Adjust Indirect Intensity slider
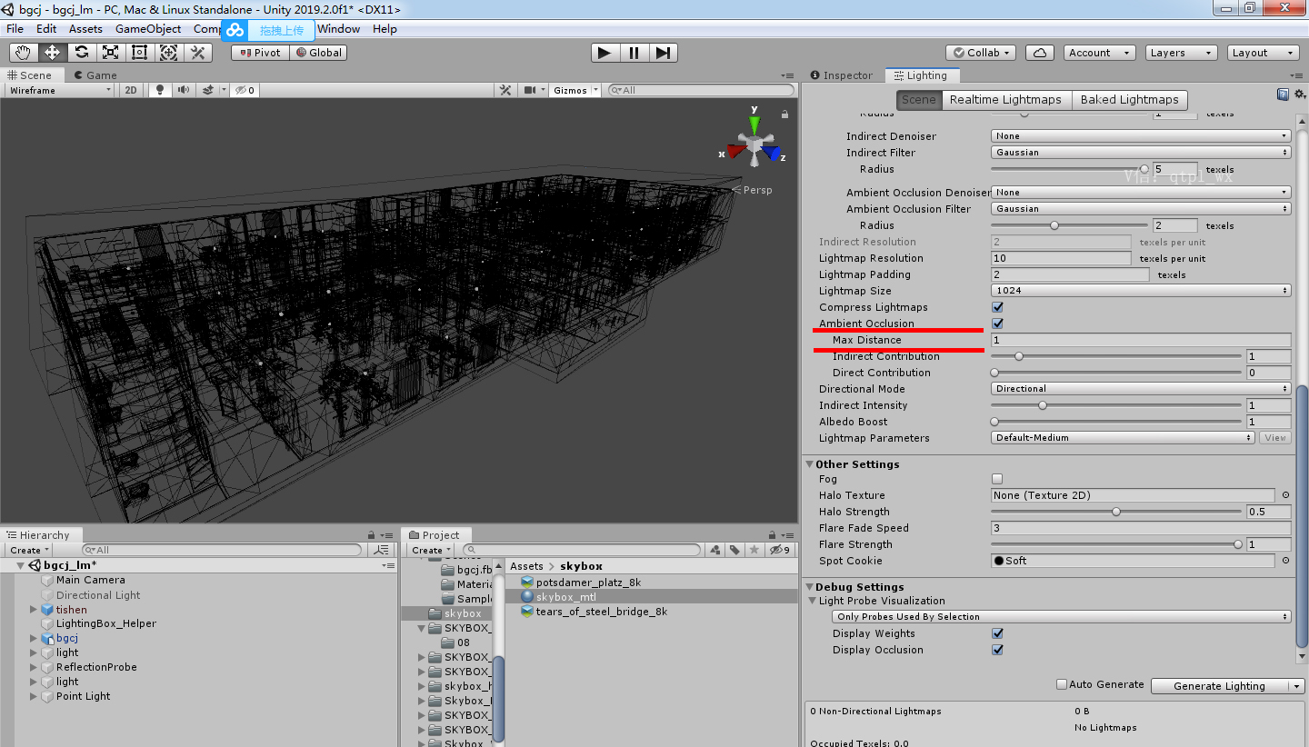This screenshot has width=1309, height=747. point(1117,405)
